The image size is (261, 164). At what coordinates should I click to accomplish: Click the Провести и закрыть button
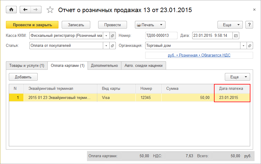[32, 25]
